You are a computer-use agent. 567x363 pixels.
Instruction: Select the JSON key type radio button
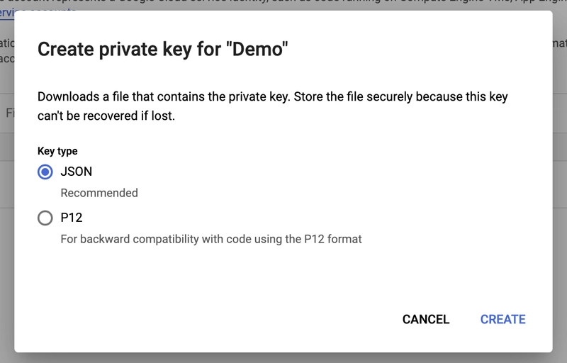(x=45, y=172)
